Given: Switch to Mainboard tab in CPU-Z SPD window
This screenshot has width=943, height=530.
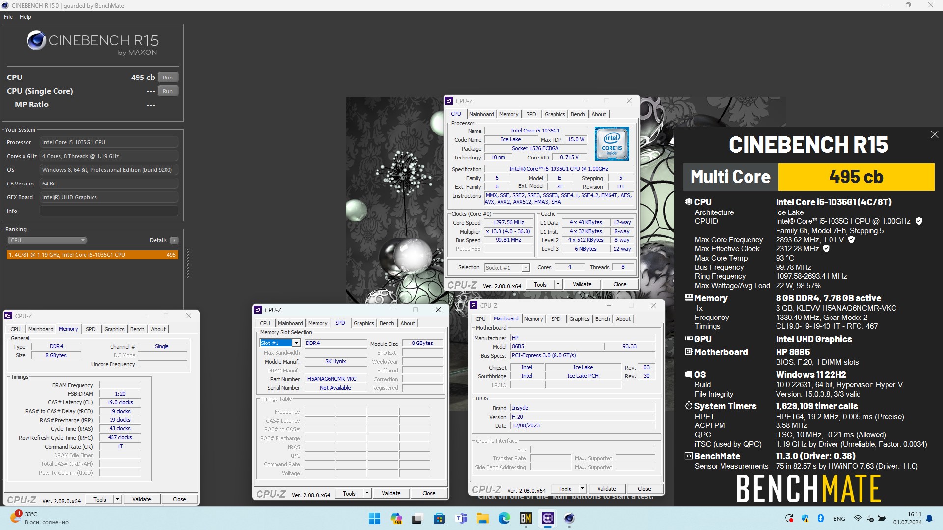Looking at the screenshot, I should 290,323.
